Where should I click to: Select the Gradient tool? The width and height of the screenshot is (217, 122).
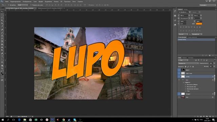tap(2, 44)
